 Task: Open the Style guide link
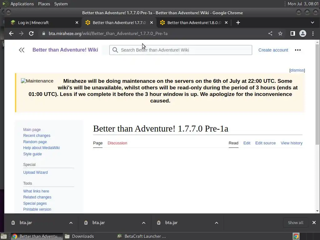(x=32, y=154)
